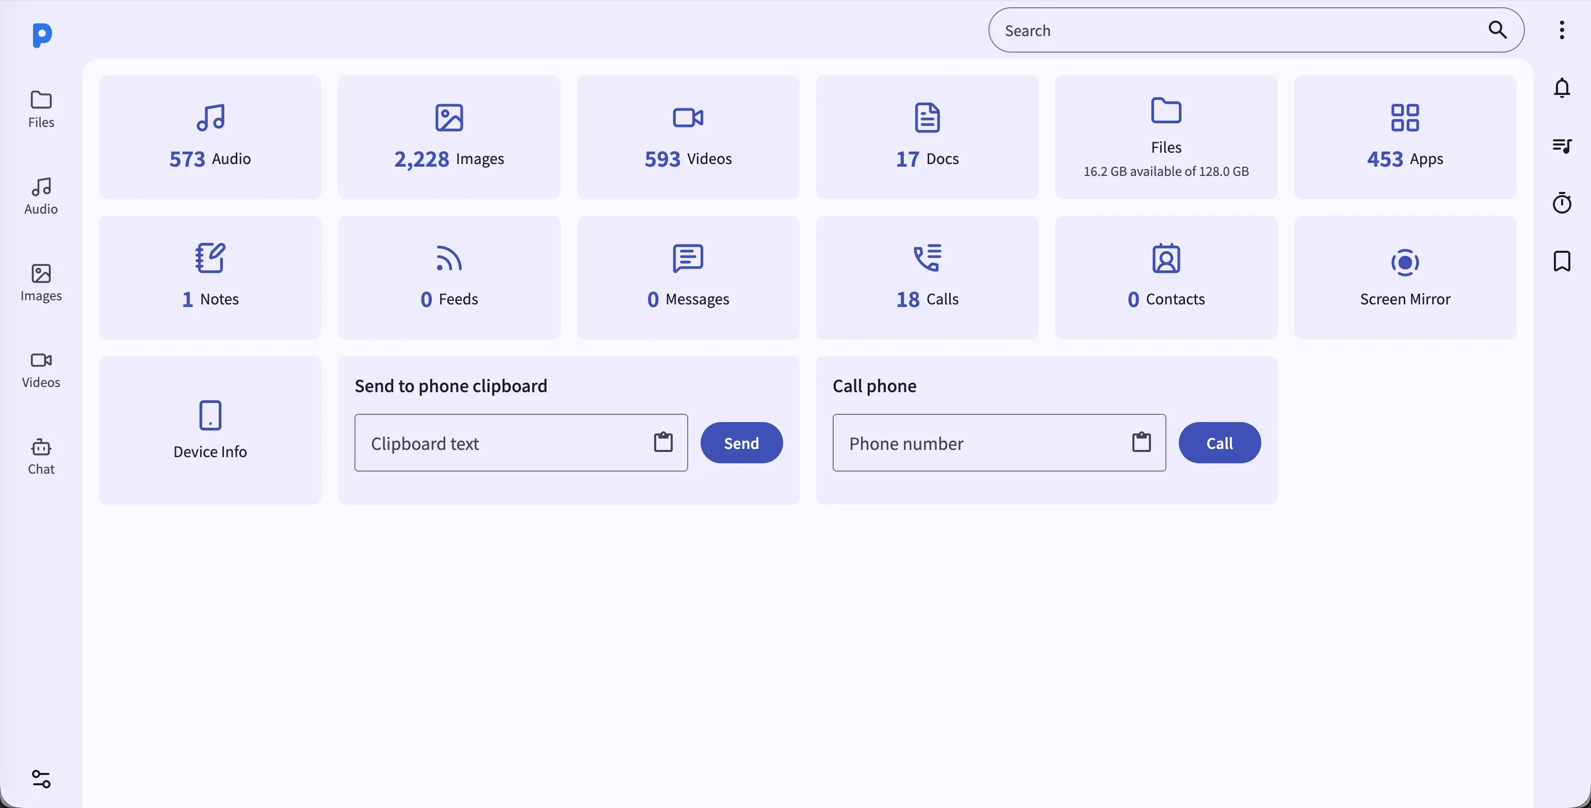Click the PlainApp logo icon
This screenshot has height=808, width=1591.
[x=41, y=35]
